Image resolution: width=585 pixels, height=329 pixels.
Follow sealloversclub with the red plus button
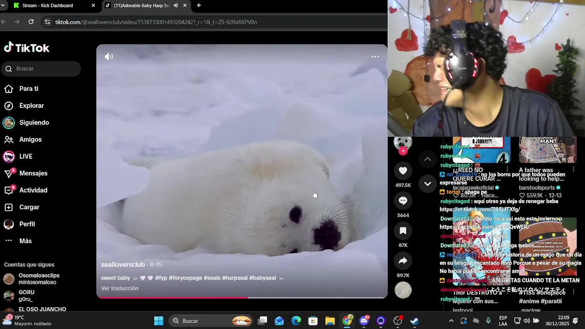point(403,151)
